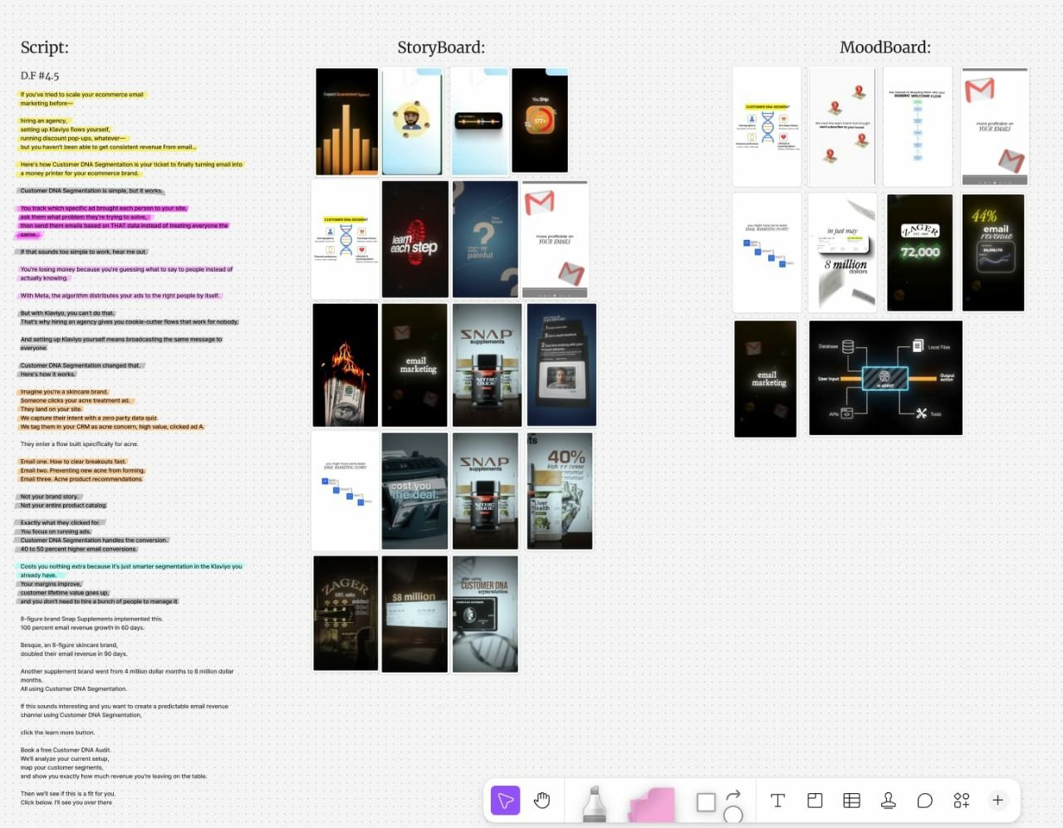Open the Stamp tool
Viewport: 1063px width, 828px height.
click(888, 801)
